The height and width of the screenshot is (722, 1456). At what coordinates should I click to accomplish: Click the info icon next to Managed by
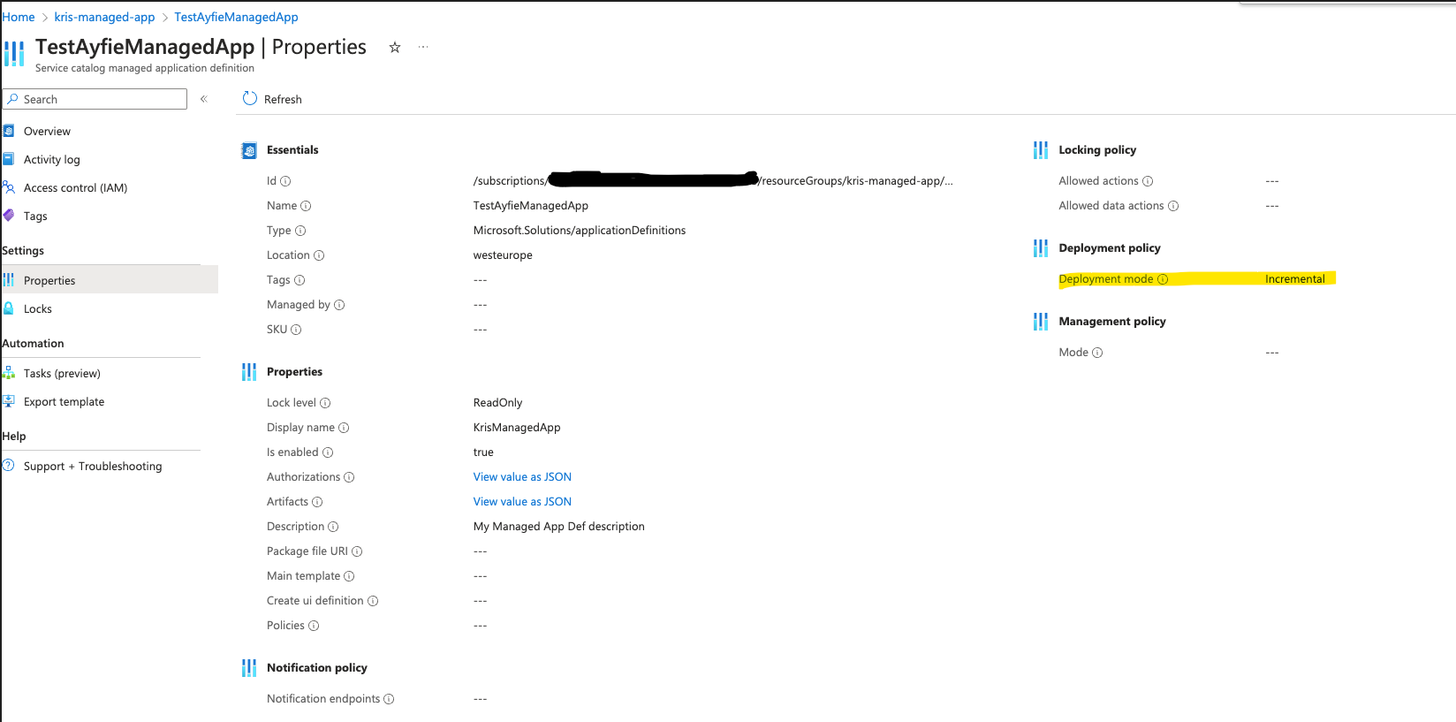click(339, 305)
